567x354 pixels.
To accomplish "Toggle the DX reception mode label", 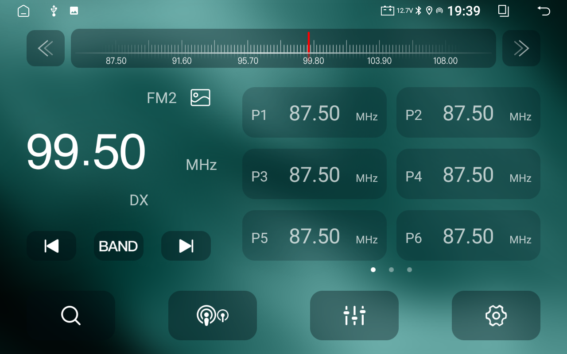I will tap(139, 200).
